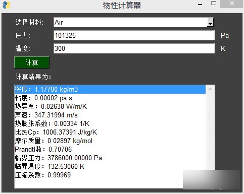The height and width of the screenshot is (194, 244).
Task: Select the 压缩系数 0.99969 row
Action: pos(110,175)
